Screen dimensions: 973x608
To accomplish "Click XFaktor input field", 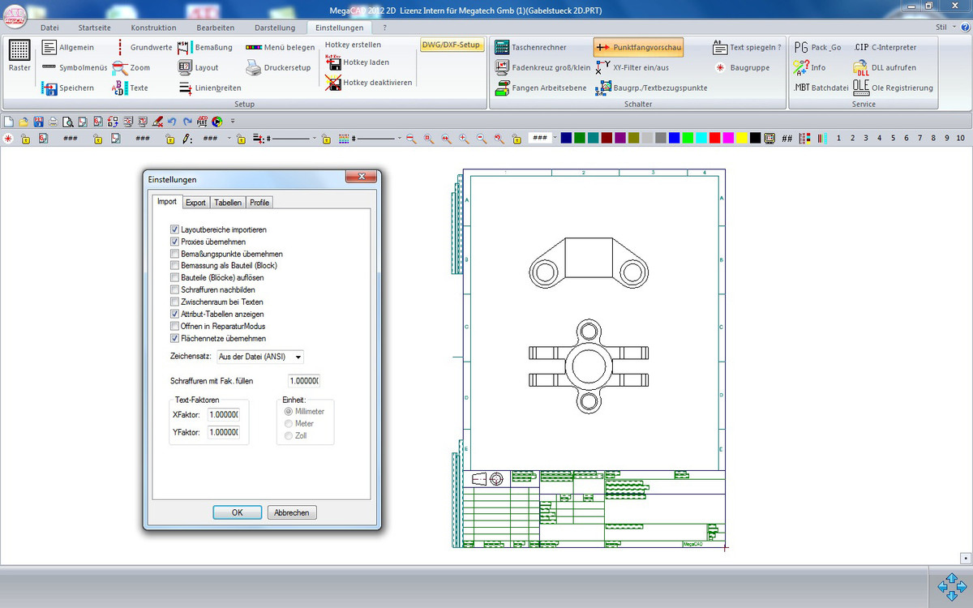I will (x=223, y=414).
